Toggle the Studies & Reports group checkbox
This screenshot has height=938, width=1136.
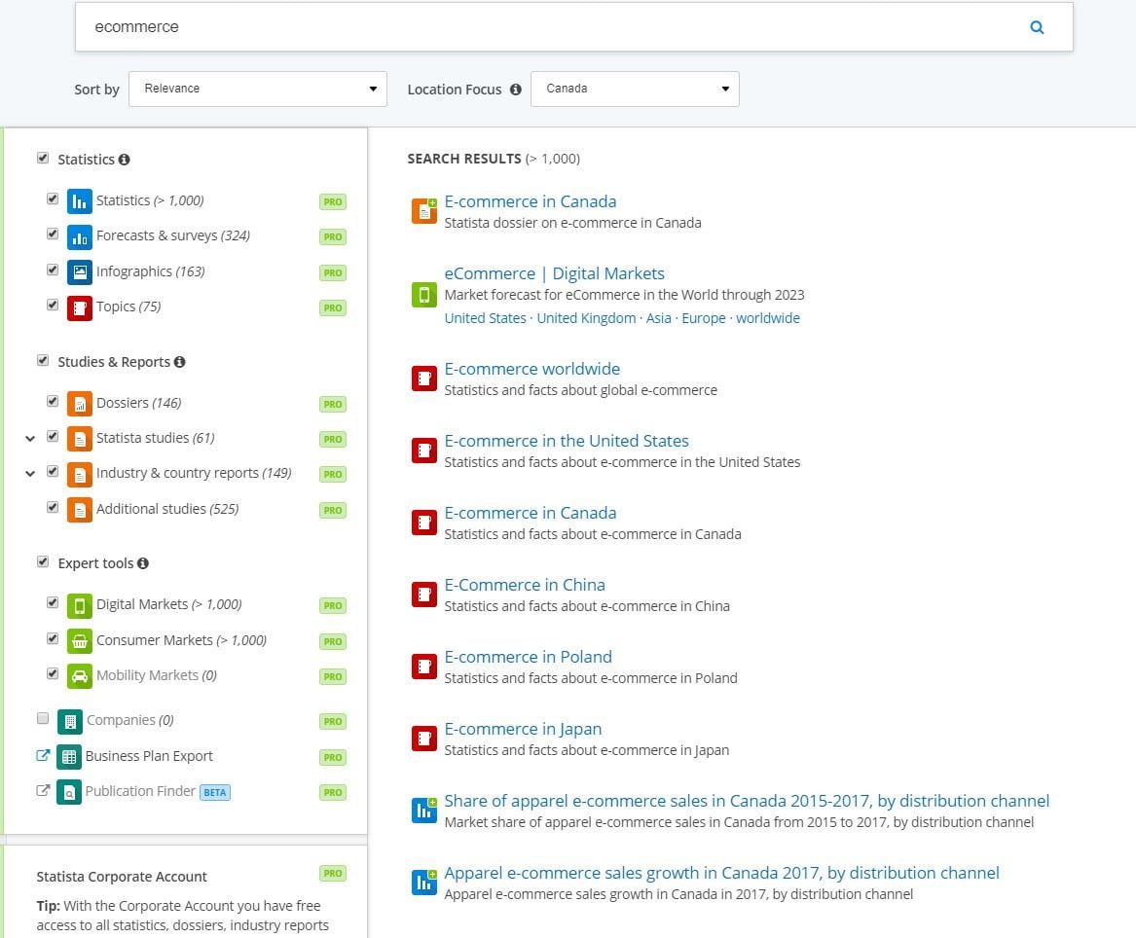pos(43,360)
